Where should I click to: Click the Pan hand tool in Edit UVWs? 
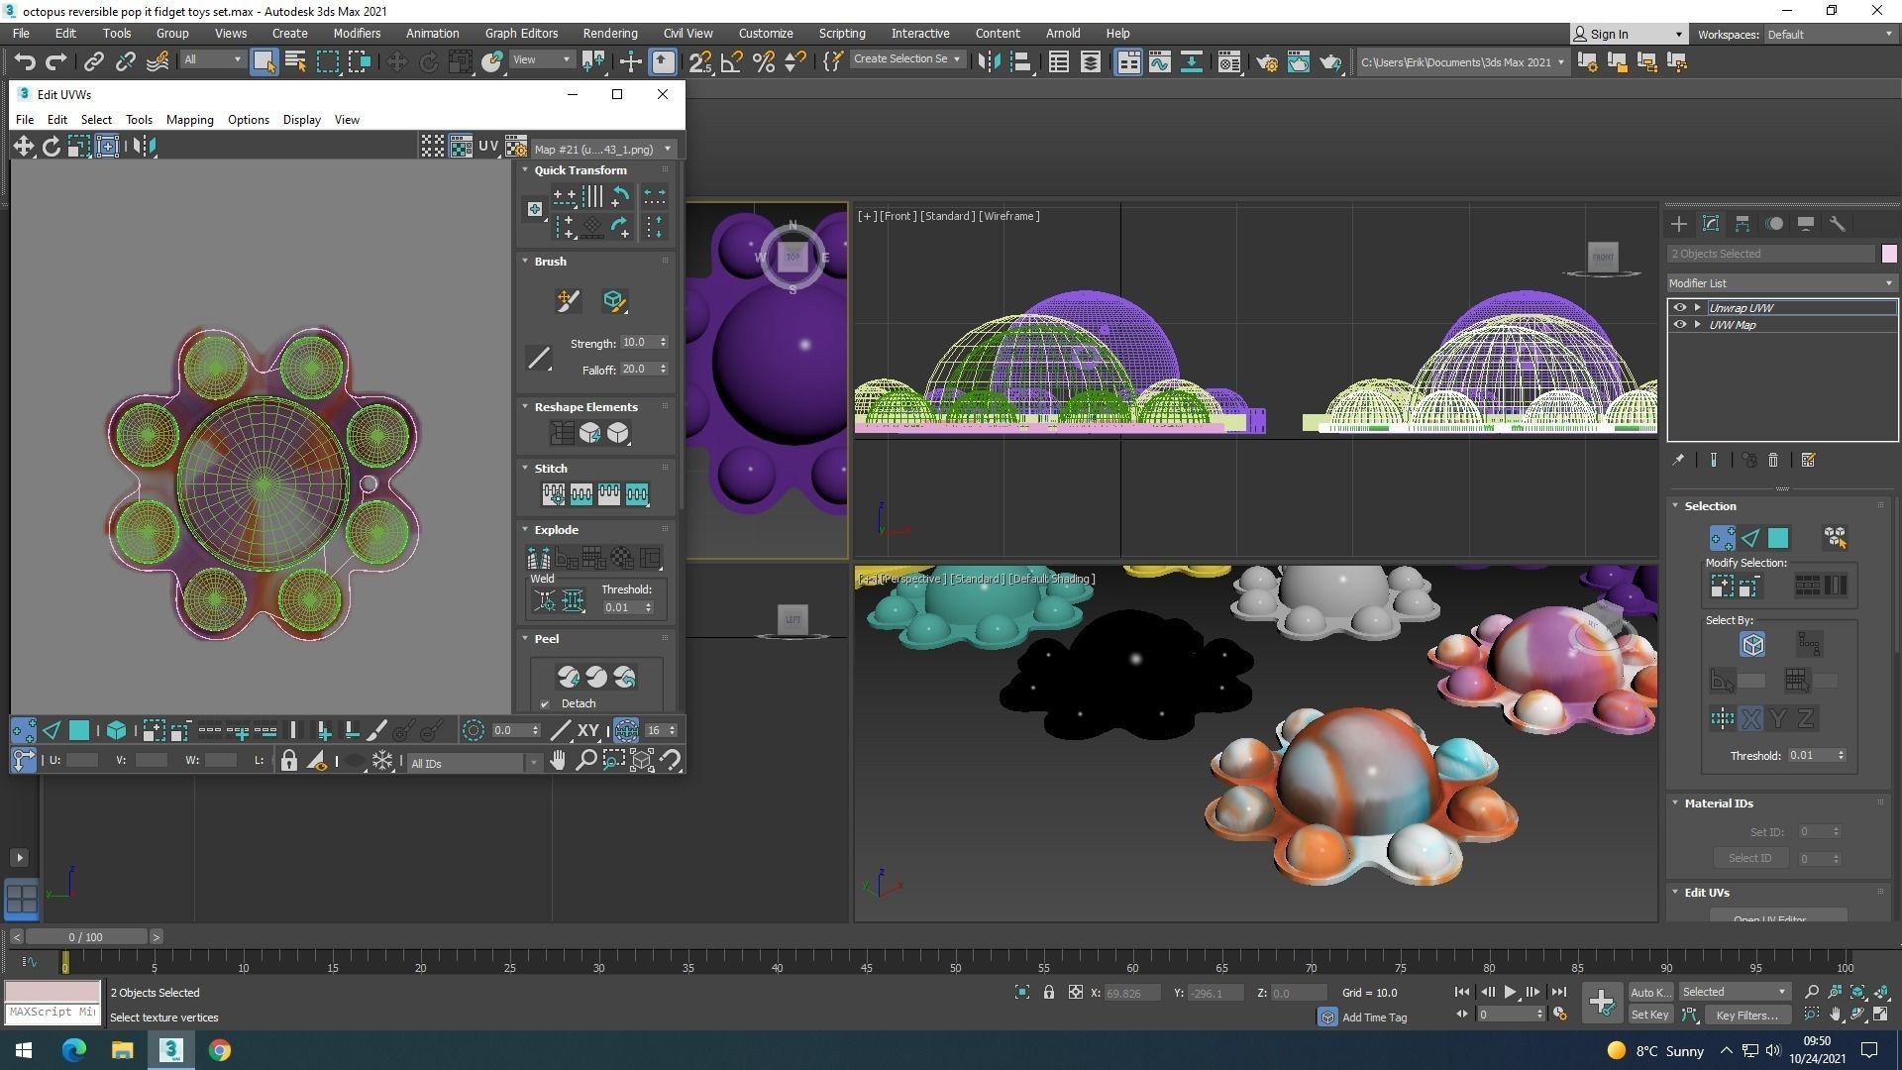click(558, 761)
